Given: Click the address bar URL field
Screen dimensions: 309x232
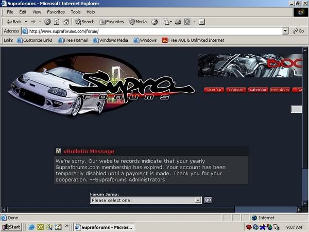Looking at the screenshot, I should click(x=155, y=31).
